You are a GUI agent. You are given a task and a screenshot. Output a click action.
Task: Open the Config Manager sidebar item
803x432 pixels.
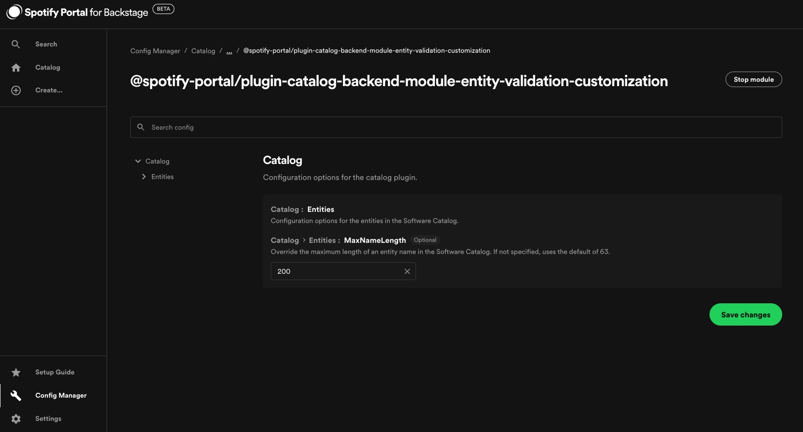53,395
